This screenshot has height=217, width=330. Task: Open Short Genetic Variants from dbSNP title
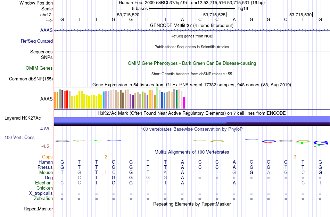[192, 74]
